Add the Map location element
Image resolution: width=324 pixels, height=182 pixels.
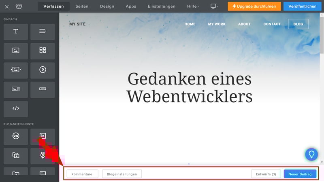[43, 70]
